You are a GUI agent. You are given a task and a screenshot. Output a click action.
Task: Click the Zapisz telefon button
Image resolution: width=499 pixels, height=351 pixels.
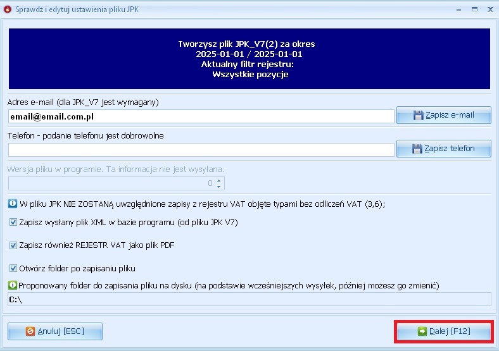pos(444,149)
